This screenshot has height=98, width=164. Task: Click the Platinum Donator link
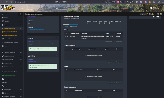(33, 61)
